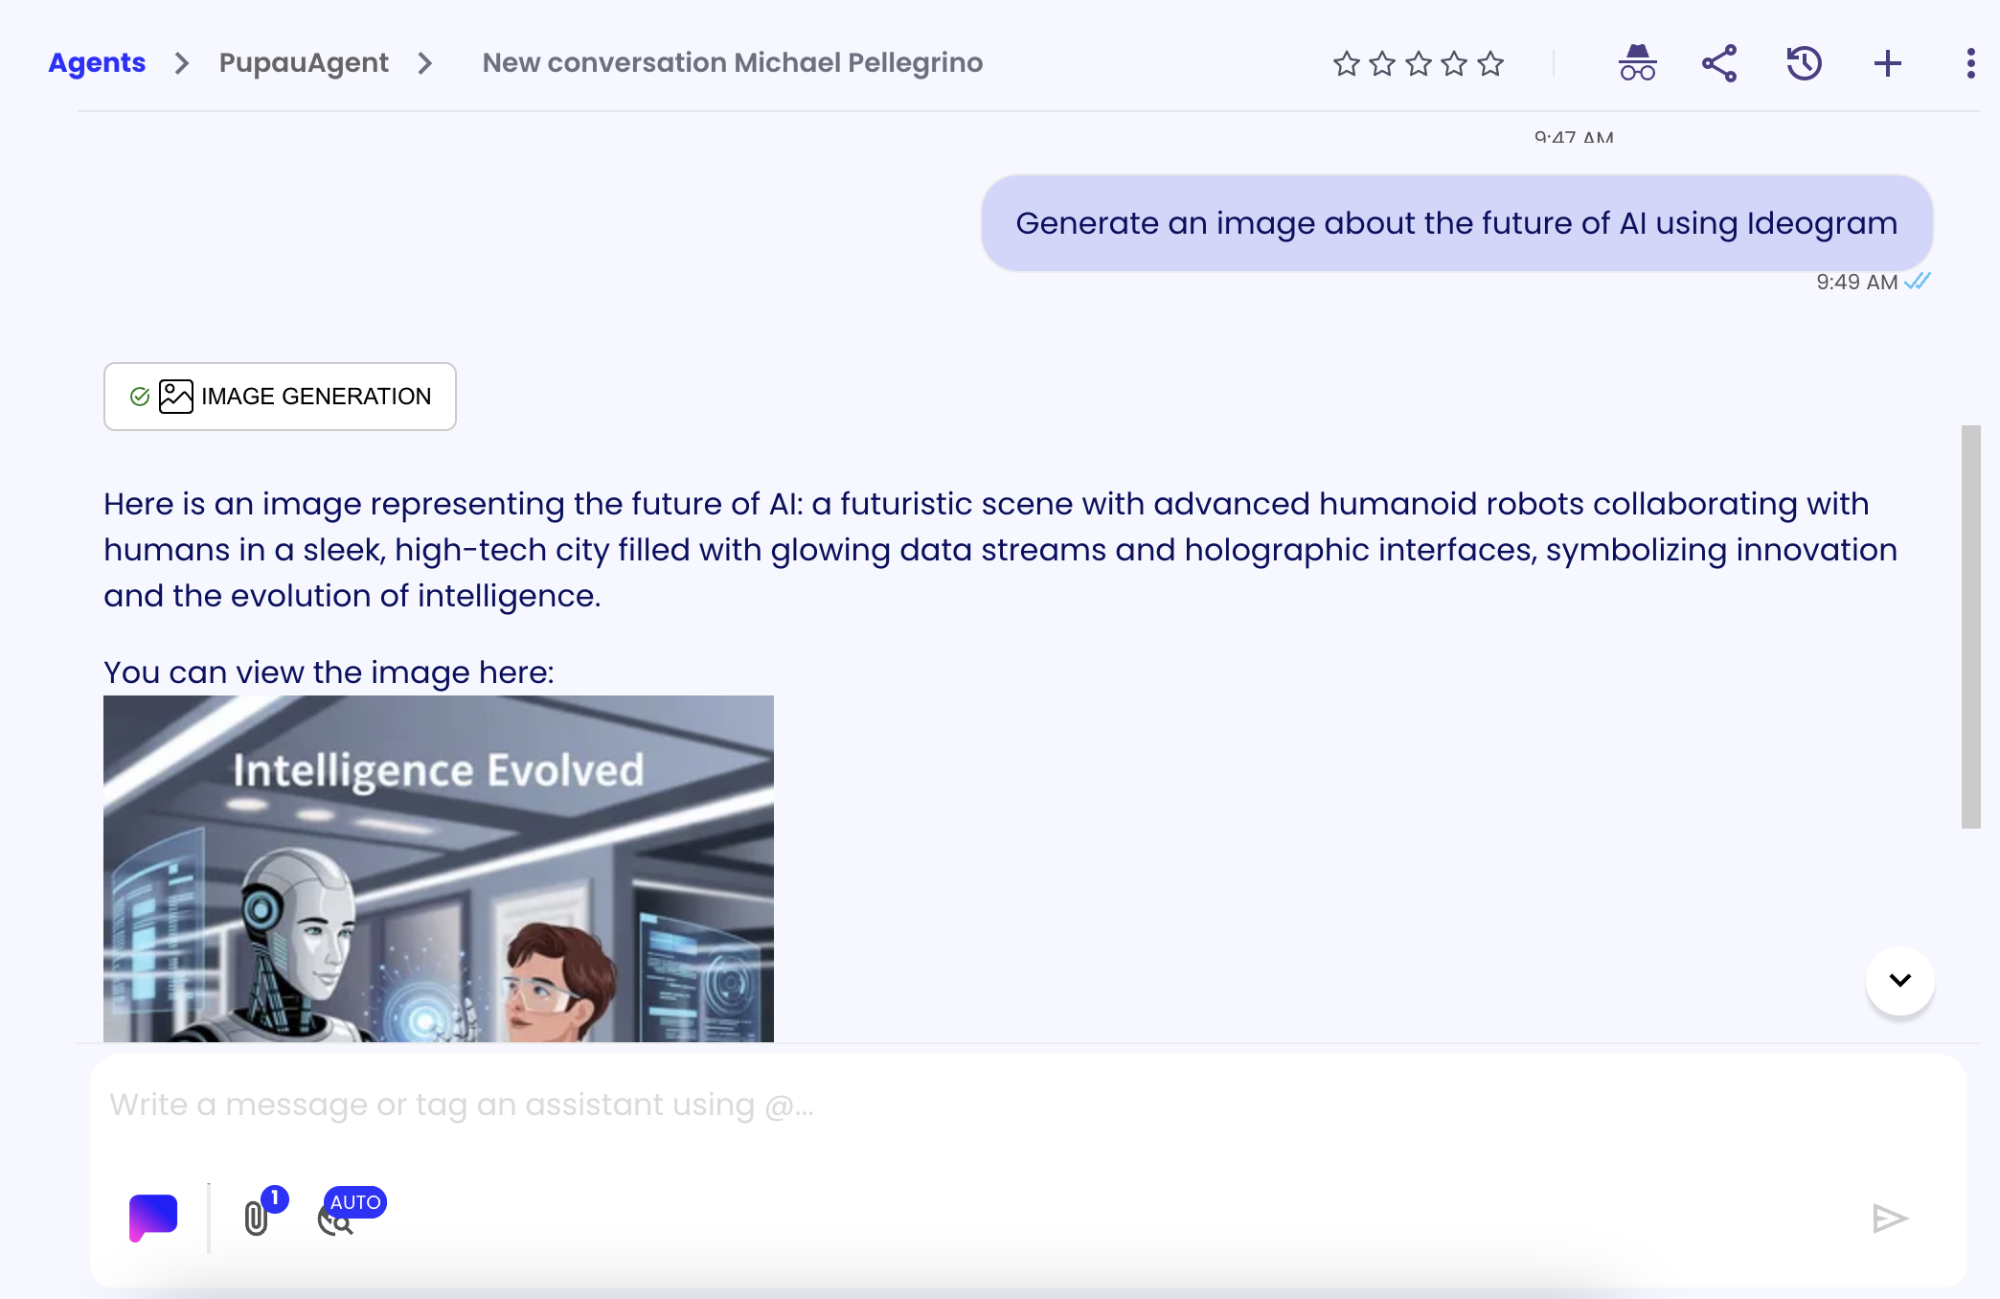This screenshot has height=1299, width=2000.
Task: Click the picture icon in IMAGE GENERATION chip
Action: point(176,397)
